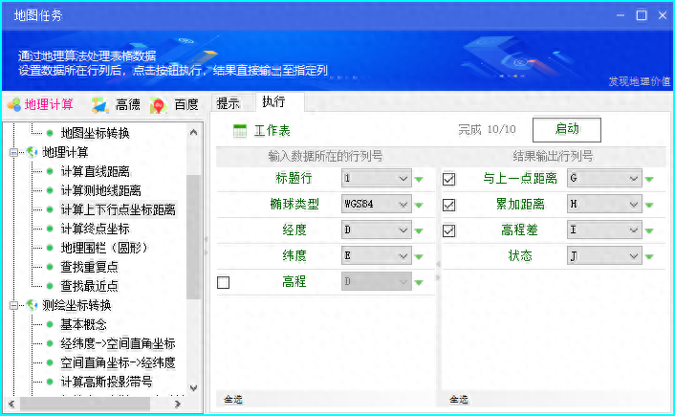Select 经纬度->空间直角坐标 in the tree
Image resolution: width=675 pixels, height=416 pixels.
118,343
